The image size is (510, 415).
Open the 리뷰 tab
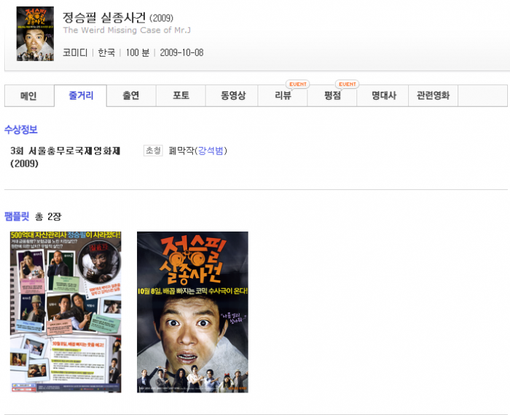pos(283,96)
